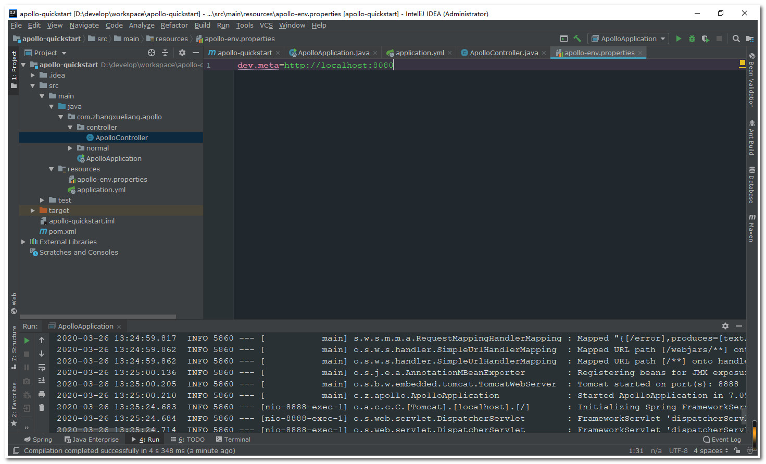Viewport: 766px width, 464px height.
Task: Toggle soft-wrap in Run console
Action: tap(42, 368)
